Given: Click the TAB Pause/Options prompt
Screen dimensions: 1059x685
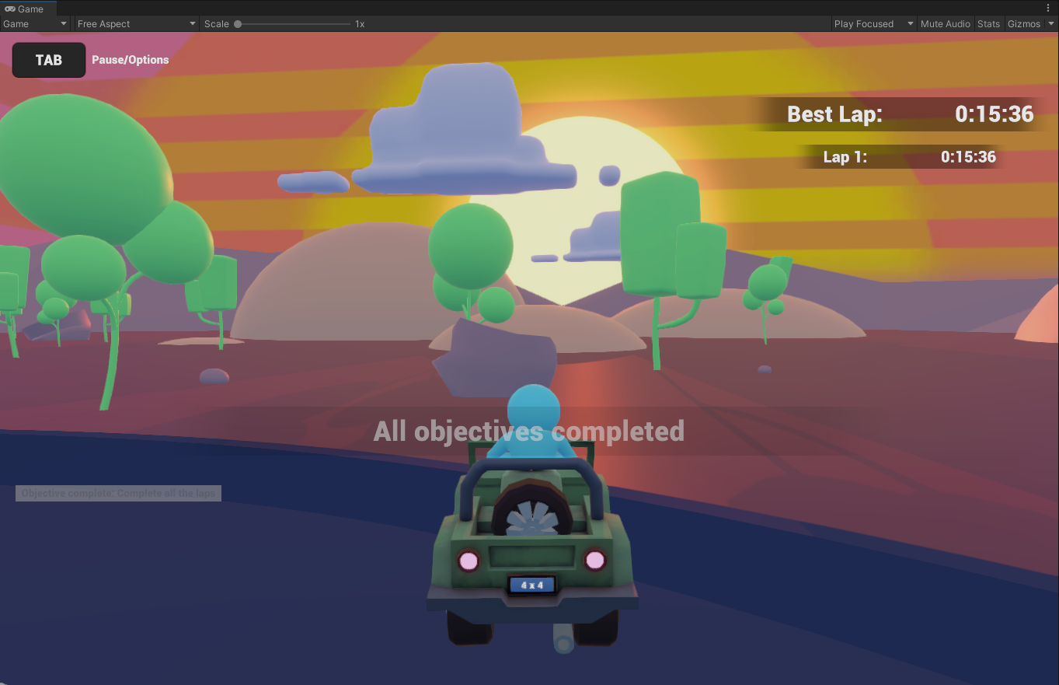Looking at the screenshot, I should pos(48,59).
